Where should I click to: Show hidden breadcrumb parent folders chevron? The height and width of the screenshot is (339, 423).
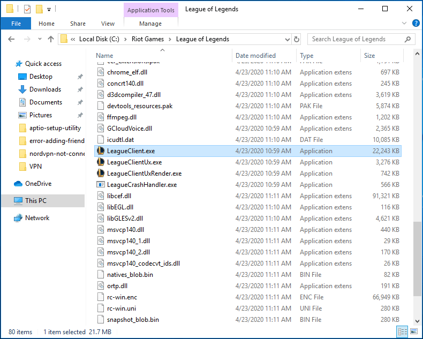click(73, 40)
